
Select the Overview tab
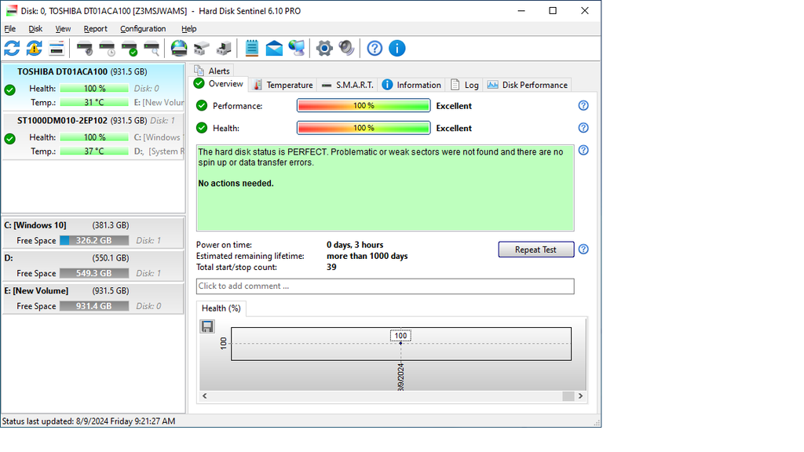(x=219, y=84)
